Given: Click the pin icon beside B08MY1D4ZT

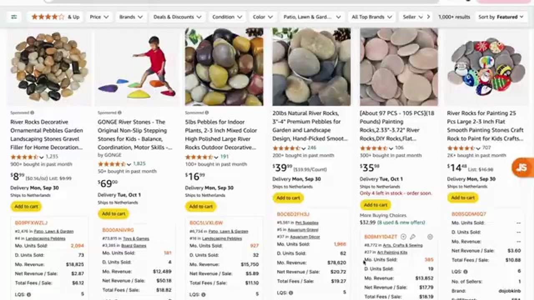Looking at the screenshot, I should pos(413,237).
